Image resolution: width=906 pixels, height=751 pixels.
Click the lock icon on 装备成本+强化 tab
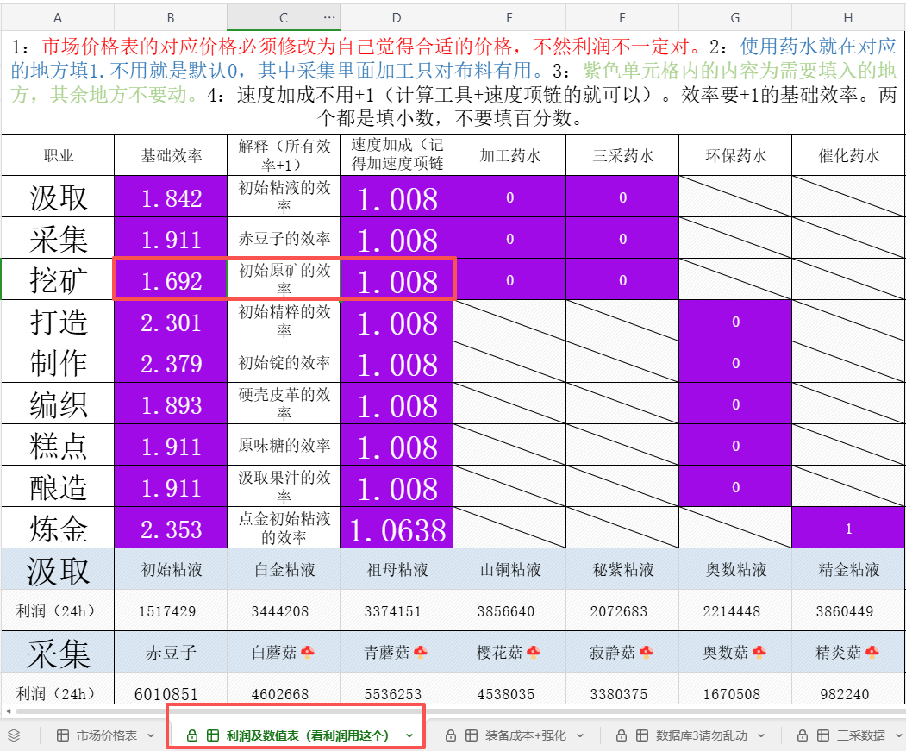[x=449, y=735]
